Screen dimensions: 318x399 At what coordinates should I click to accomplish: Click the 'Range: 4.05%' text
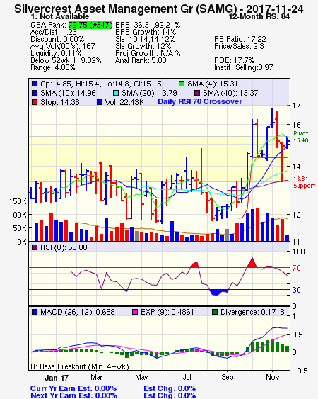pyautogui.click(x=53, y=68)
